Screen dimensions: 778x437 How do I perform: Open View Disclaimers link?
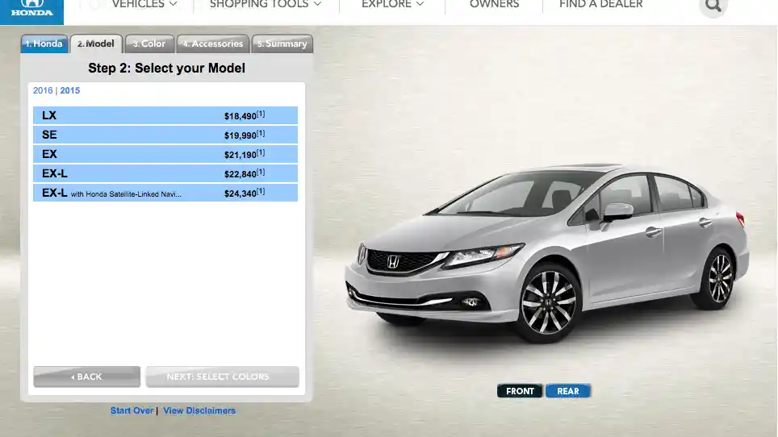point(199,410)
